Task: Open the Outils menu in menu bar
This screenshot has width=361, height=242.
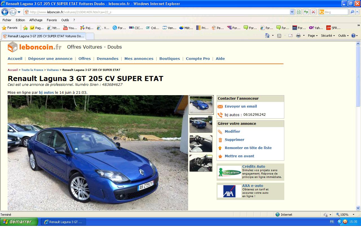Action: click(x=65, y=20)
